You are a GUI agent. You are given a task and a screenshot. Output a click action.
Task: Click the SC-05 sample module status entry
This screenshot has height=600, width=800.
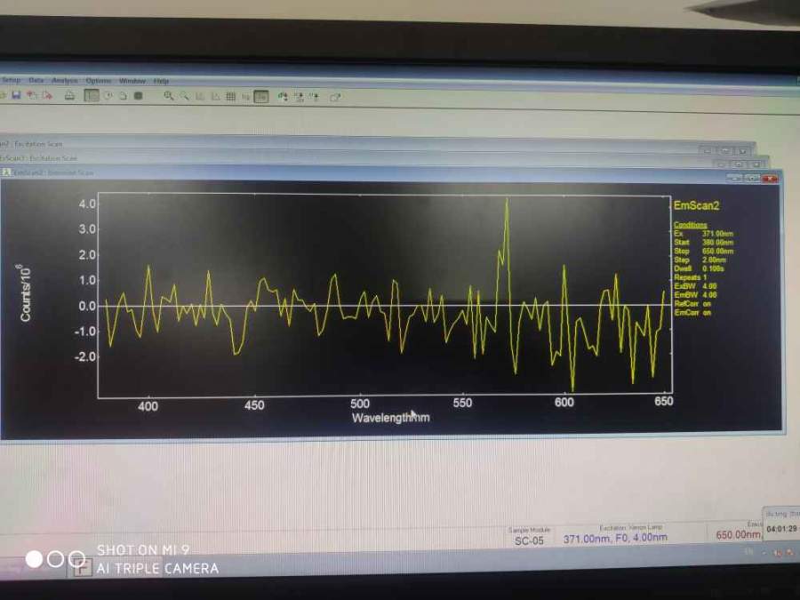[529, 540]
